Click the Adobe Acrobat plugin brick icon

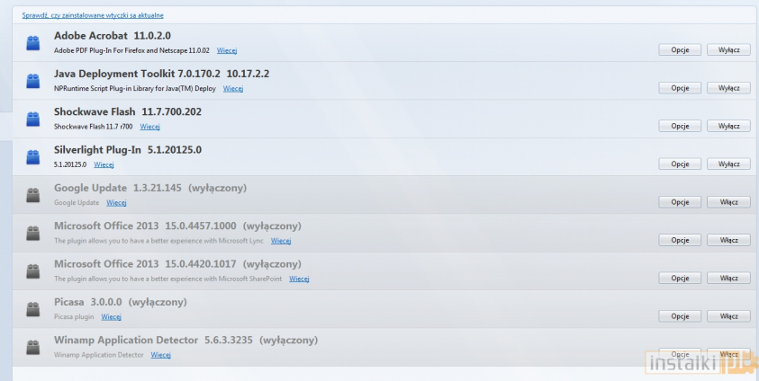click(33, 42)
